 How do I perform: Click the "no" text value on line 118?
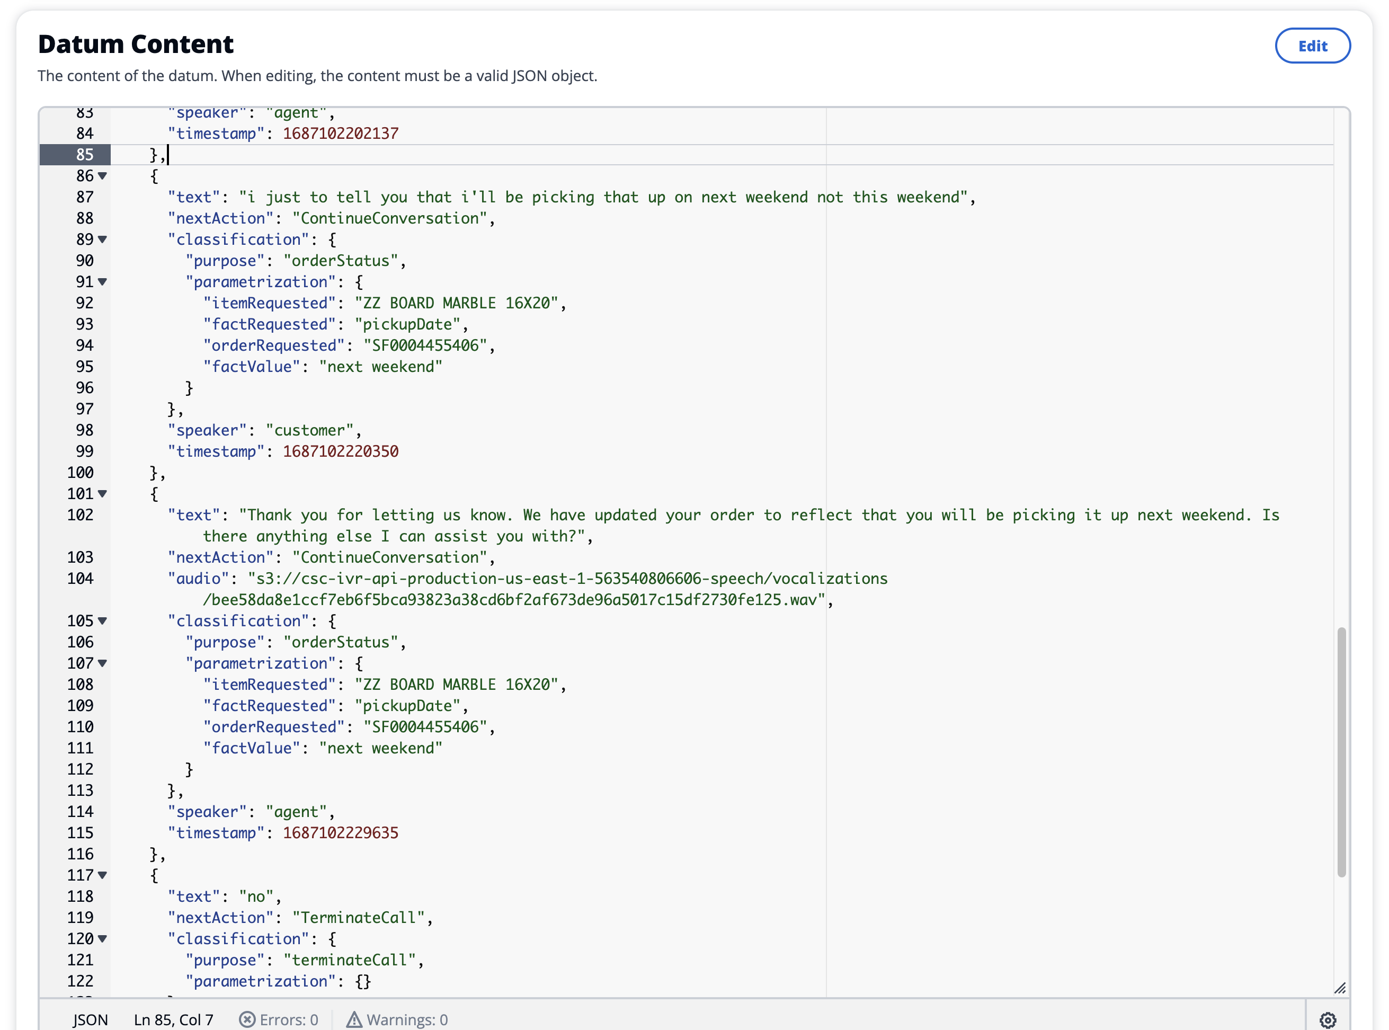click(256, 896)
